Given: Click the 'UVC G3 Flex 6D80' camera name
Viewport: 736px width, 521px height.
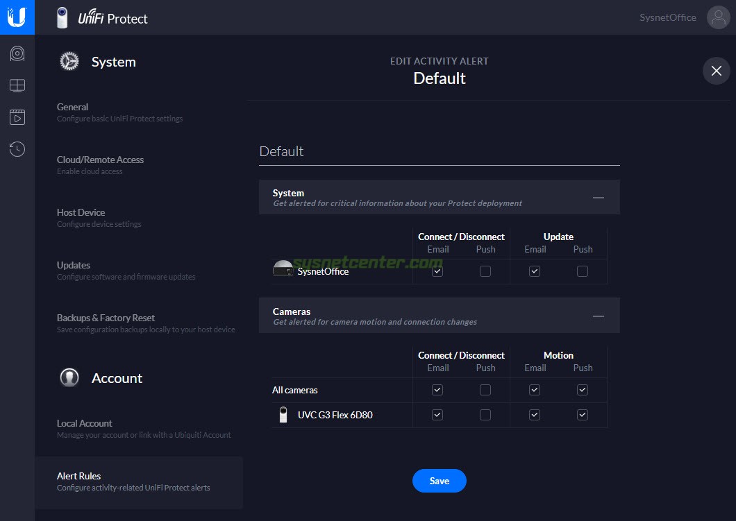Looking at the screenshot, I should pyautogui.click(x=335, y=415).
